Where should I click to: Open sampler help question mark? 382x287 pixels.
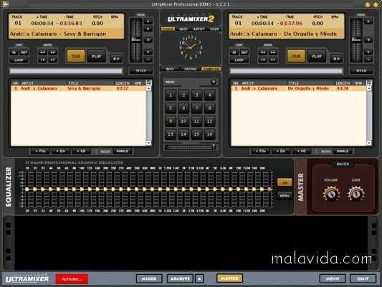coord(214,83)
